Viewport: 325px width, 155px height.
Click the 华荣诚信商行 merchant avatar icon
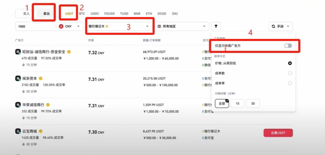18,105
